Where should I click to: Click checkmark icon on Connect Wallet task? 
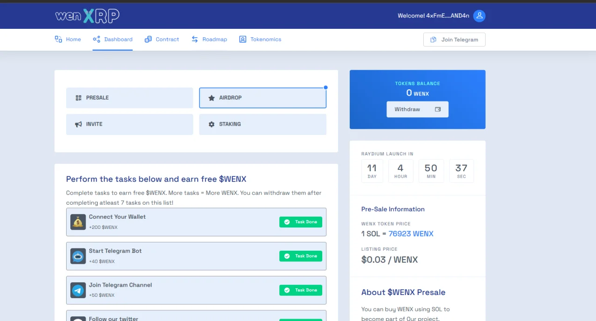point(287,222)
